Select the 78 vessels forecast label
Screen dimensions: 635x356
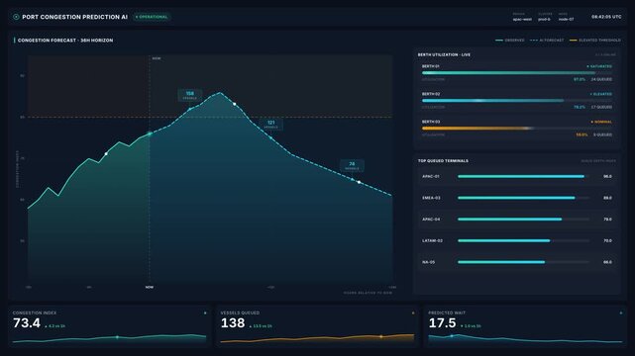pos(352,165)
